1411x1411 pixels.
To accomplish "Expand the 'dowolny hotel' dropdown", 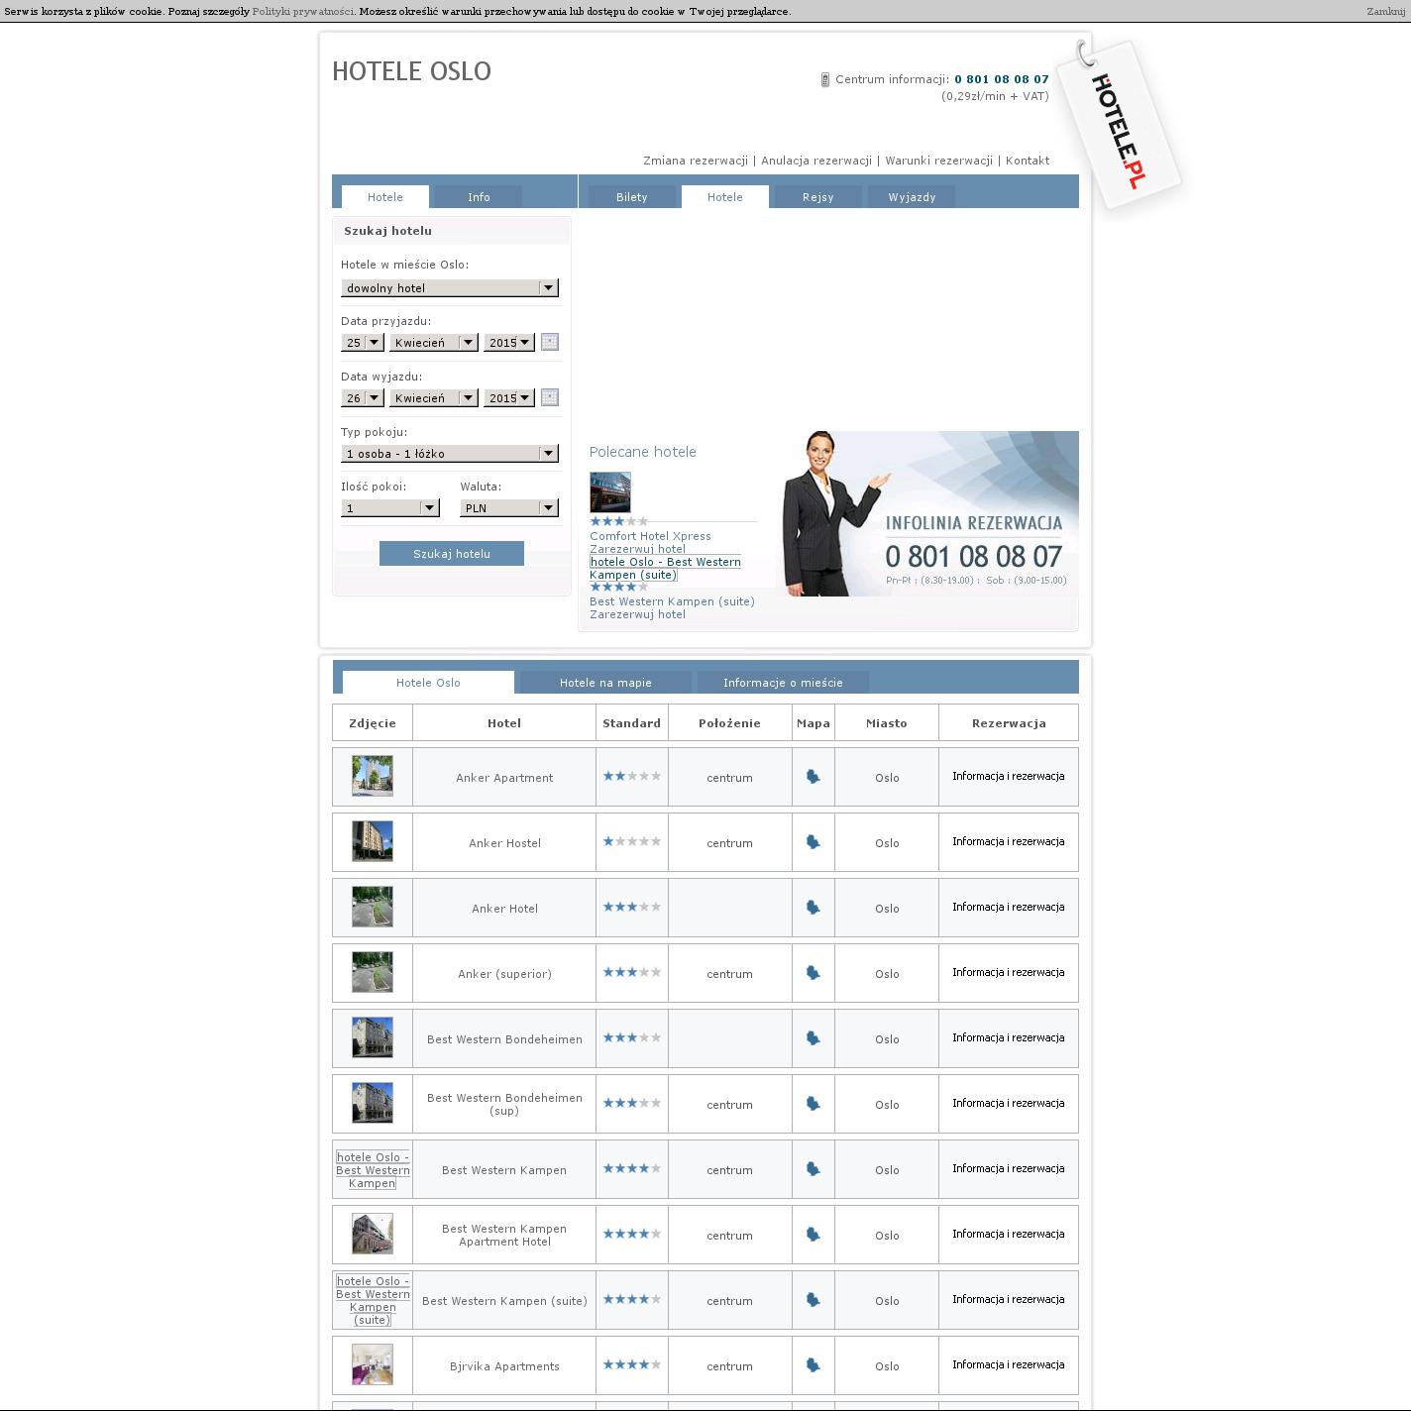I will pyautogui.click(x=449, y=288).
